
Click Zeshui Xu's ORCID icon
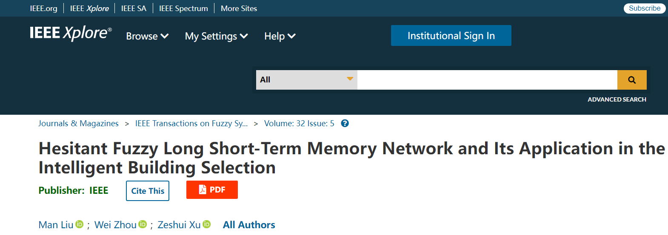[x=207, y=224]
